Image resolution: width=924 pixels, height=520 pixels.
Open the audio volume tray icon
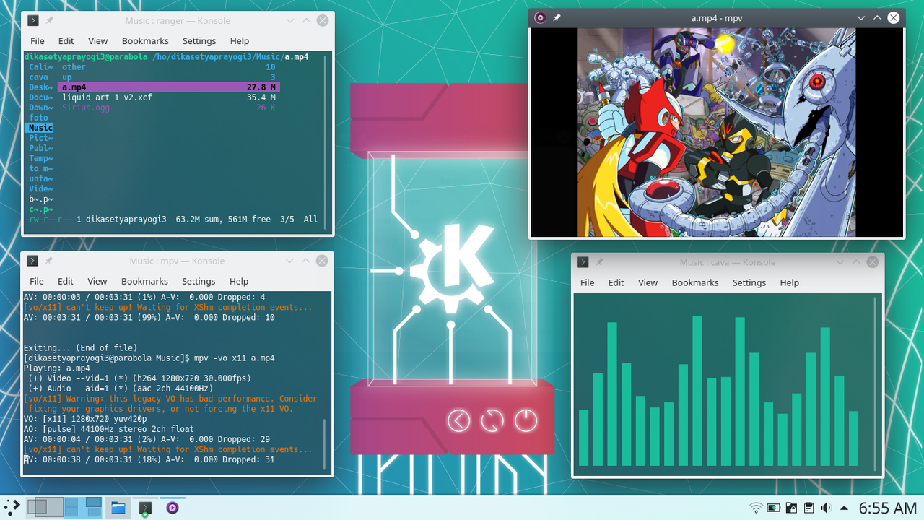[827, 508]
